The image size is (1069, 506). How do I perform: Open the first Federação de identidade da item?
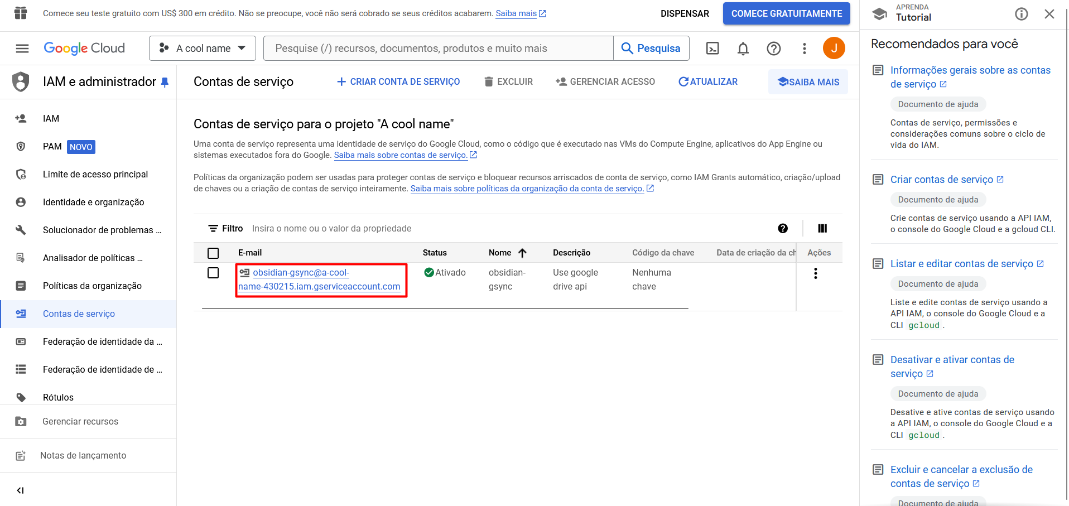[x=88, y=341]
